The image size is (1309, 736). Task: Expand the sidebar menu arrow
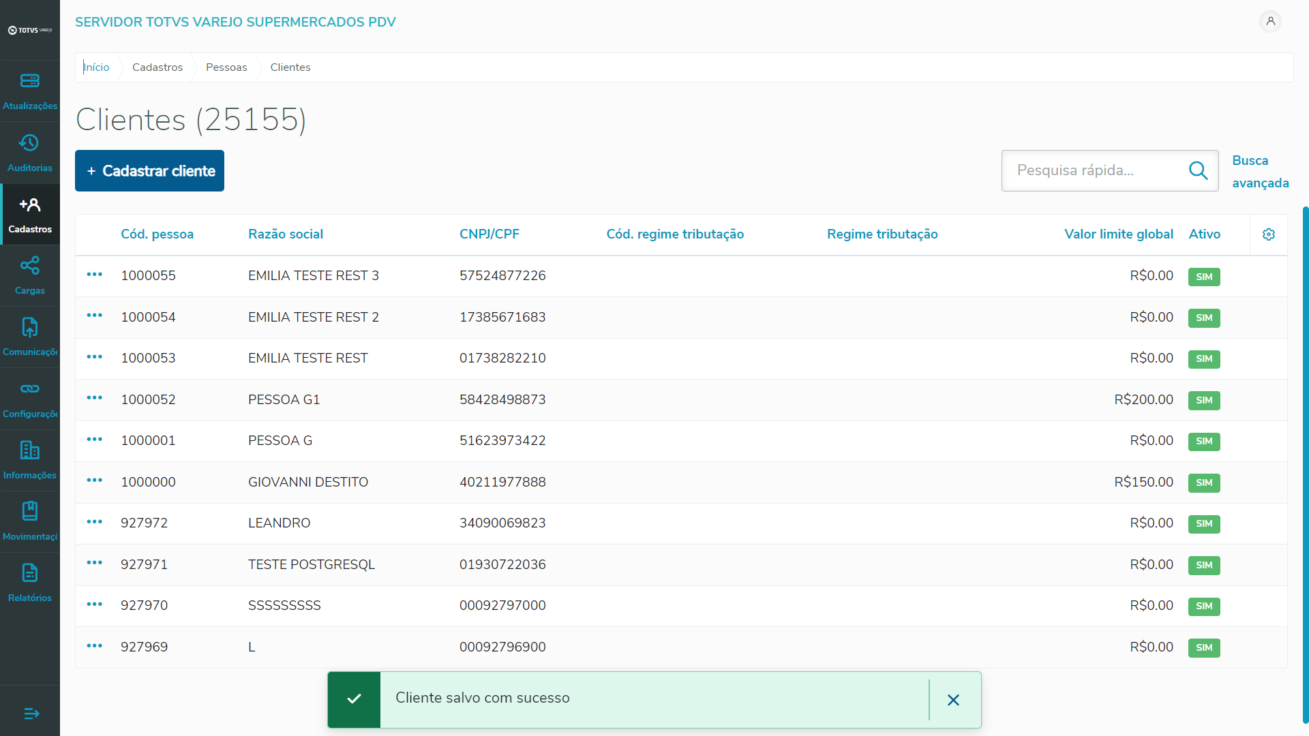pos(31,714)
